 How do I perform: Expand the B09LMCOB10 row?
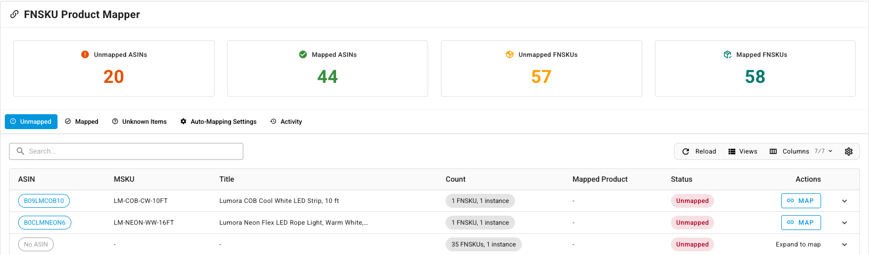pos(845,201)
